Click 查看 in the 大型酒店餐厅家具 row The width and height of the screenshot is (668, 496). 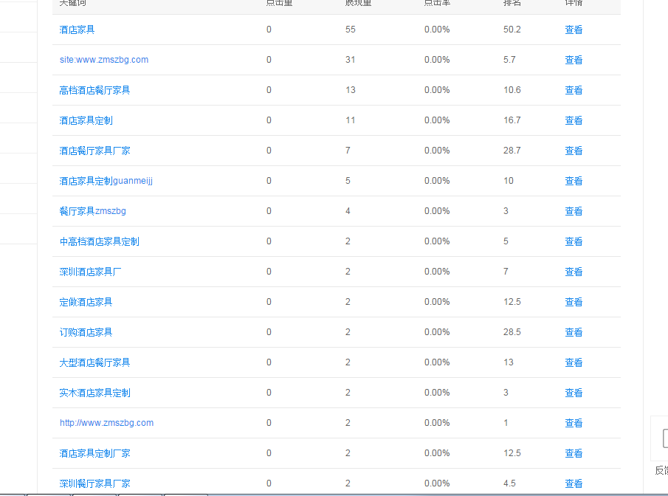click(x=574, y=362)
